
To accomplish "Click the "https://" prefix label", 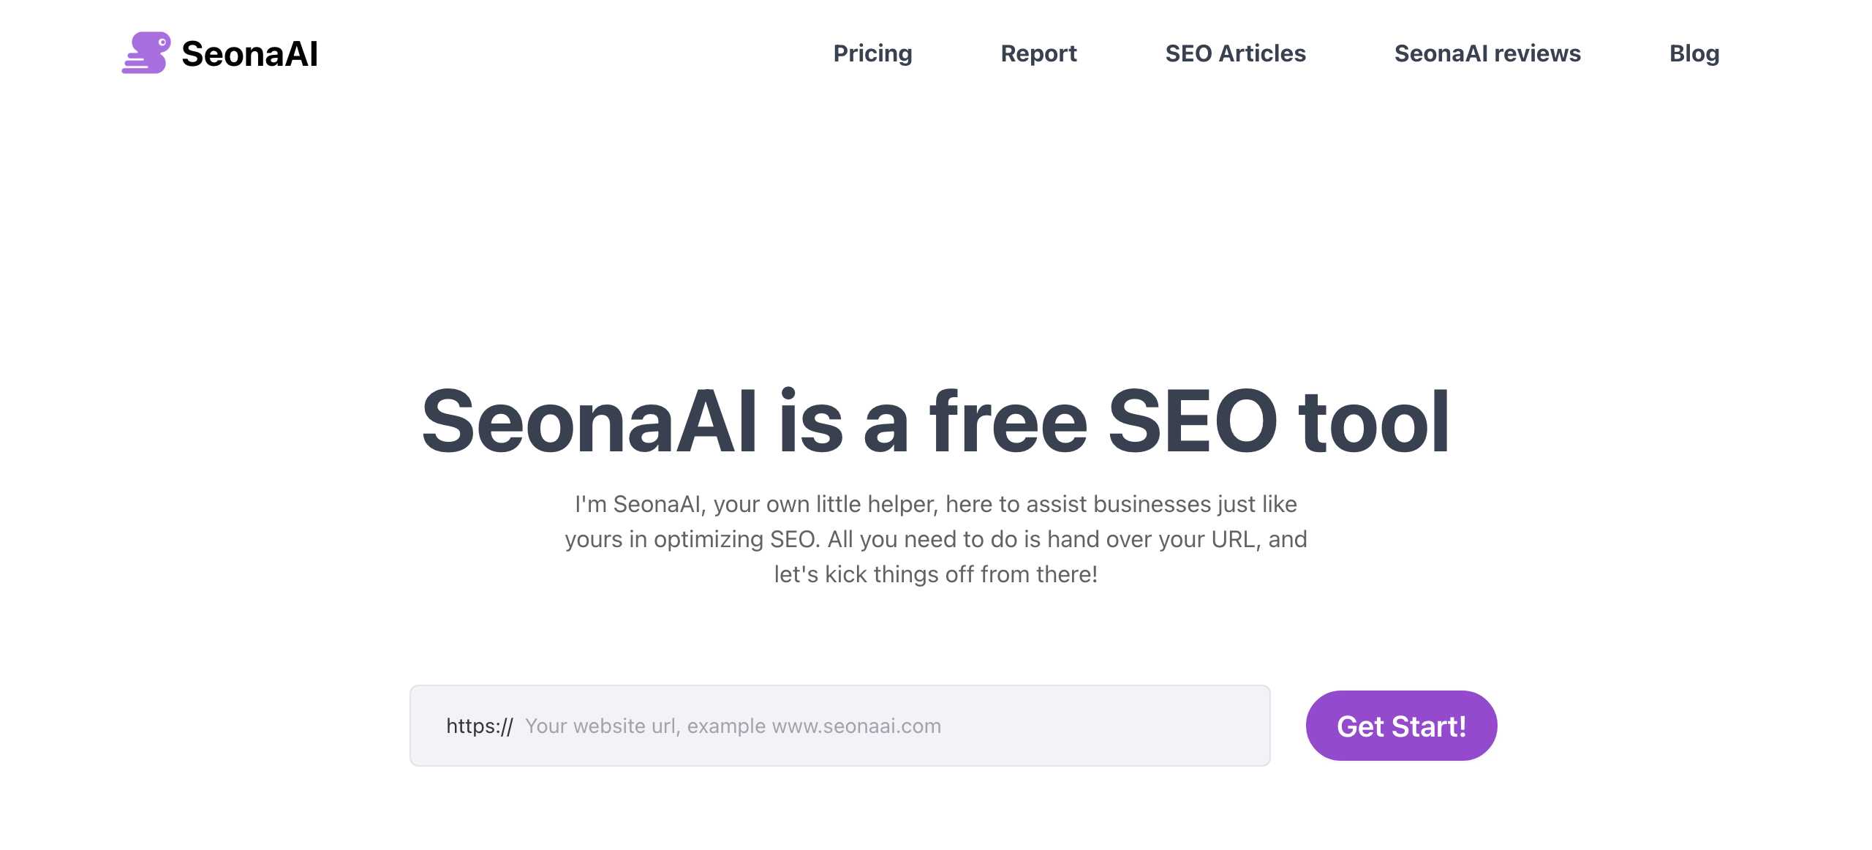I will click(480, 726).
